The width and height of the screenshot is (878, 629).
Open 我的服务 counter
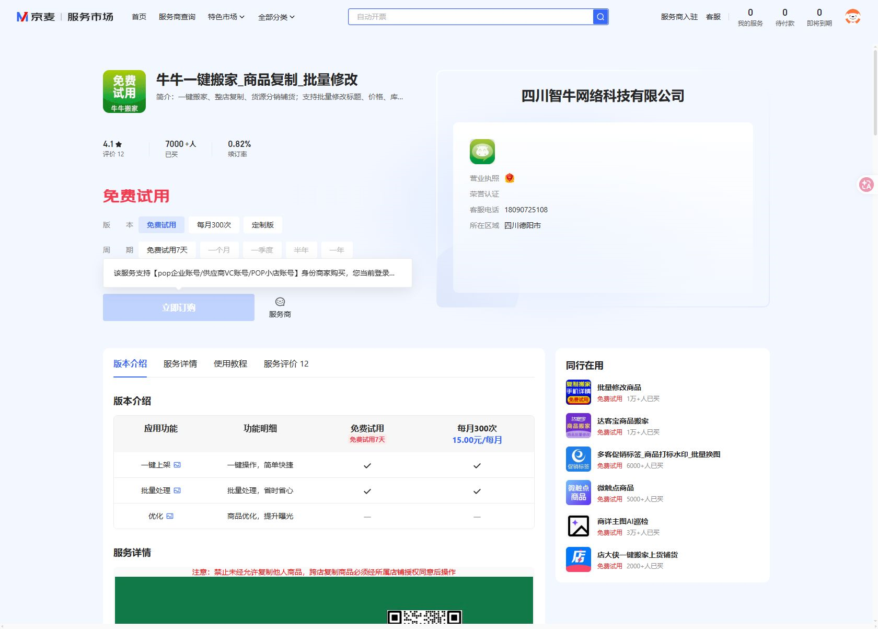(750, 17)
